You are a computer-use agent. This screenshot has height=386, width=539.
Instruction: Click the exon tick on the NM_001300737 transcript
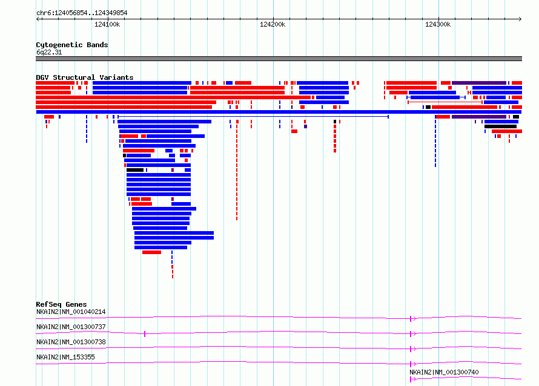point(145,334)
